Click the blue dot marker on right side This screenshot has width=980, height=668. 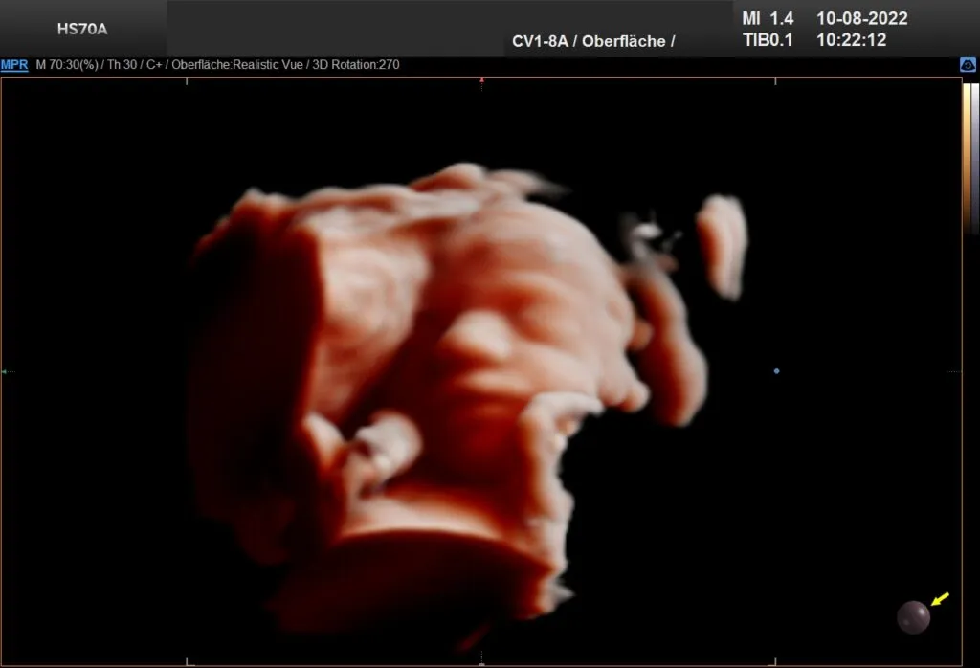[x=776, y=370]
